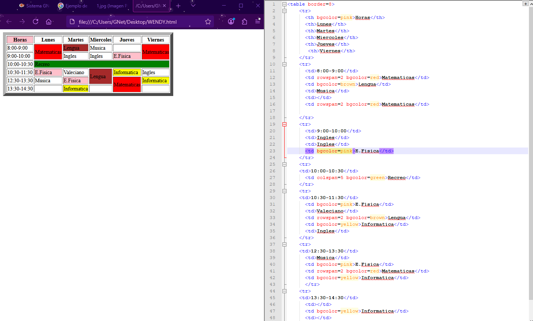533x321 pixels.
Task: Bookmark this page with the star
Action: [x=208, y=21]
